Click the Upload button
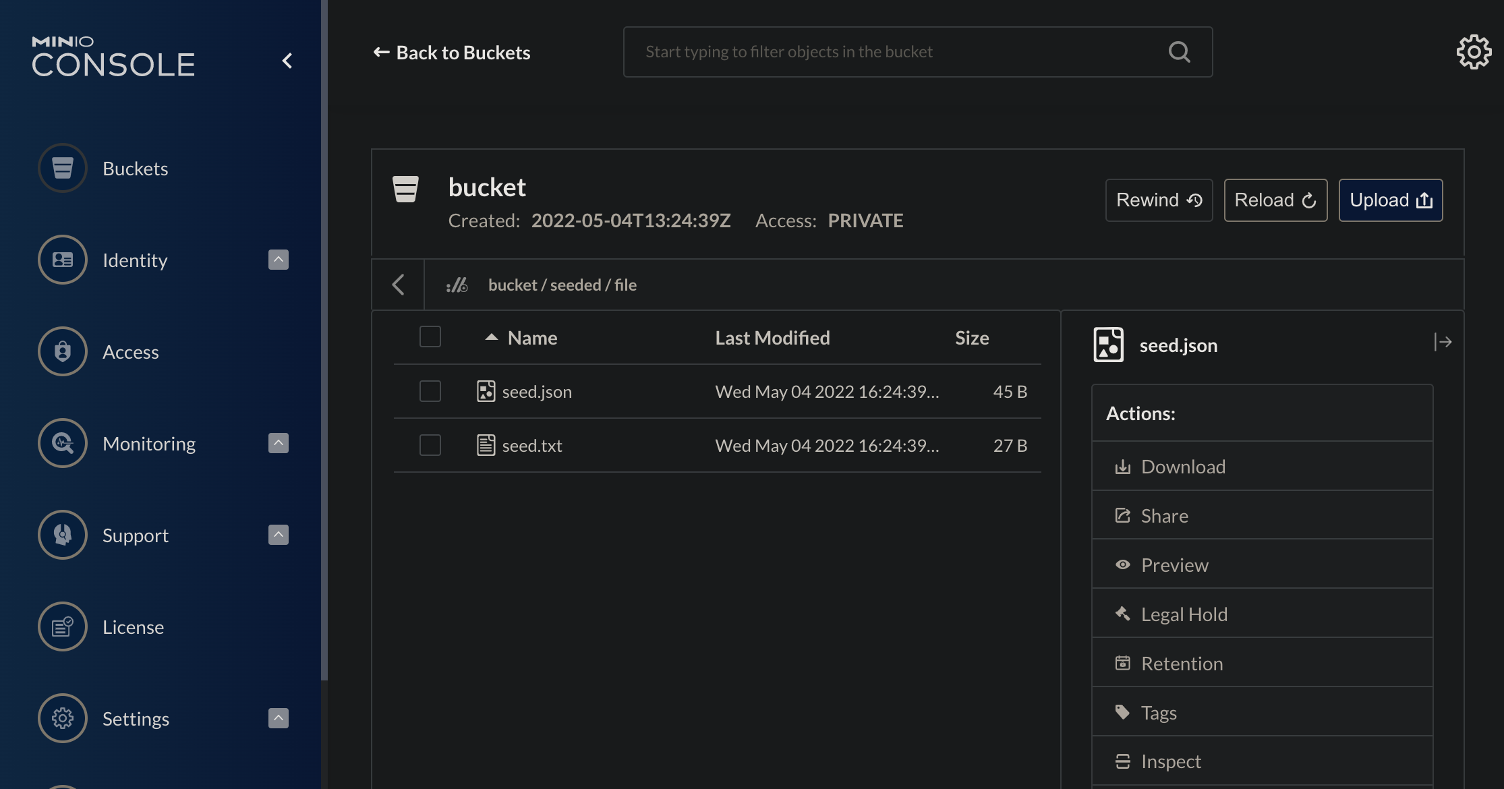Viewport: 1504px width, 789px height. [x=1390, y=200]
